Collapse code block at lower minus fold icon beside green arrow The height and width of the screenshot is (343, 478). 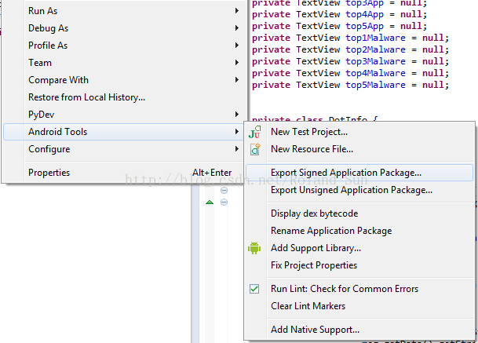pyautogui.click(x=224, y=203)
